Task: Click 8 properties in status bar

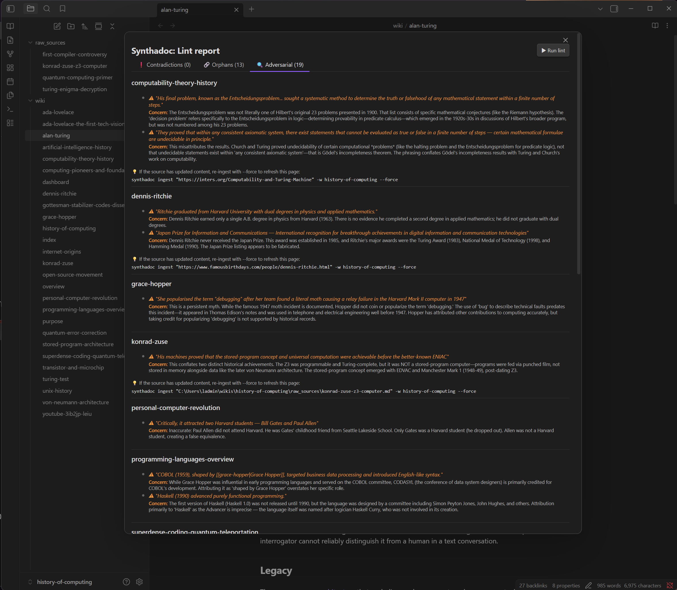Action: click(x=566, y=585)
